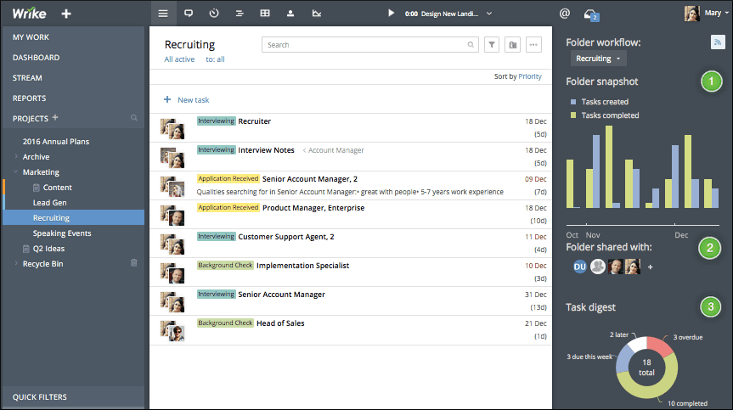Click the task Search field
Viewport: 733px width, 410px height.
click(x=369, y=45)
